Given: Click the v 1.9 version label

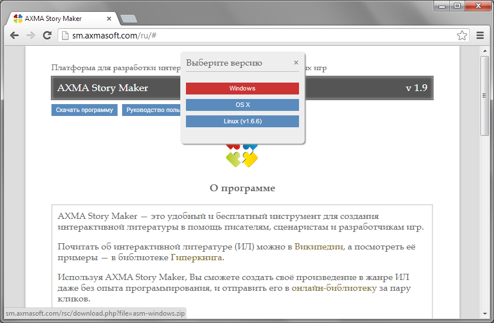Looking at the screenshot, I should 416,88.
